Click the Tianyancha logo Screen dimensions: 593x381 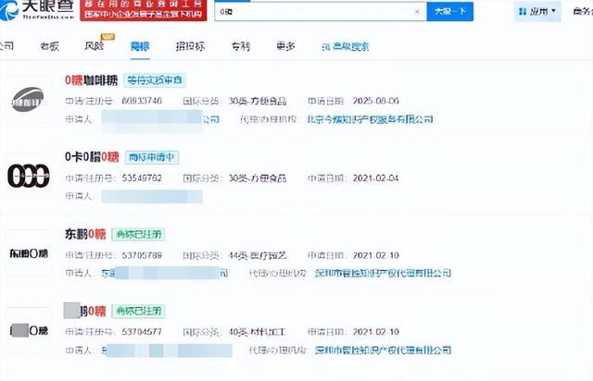(x=37, y=10)
